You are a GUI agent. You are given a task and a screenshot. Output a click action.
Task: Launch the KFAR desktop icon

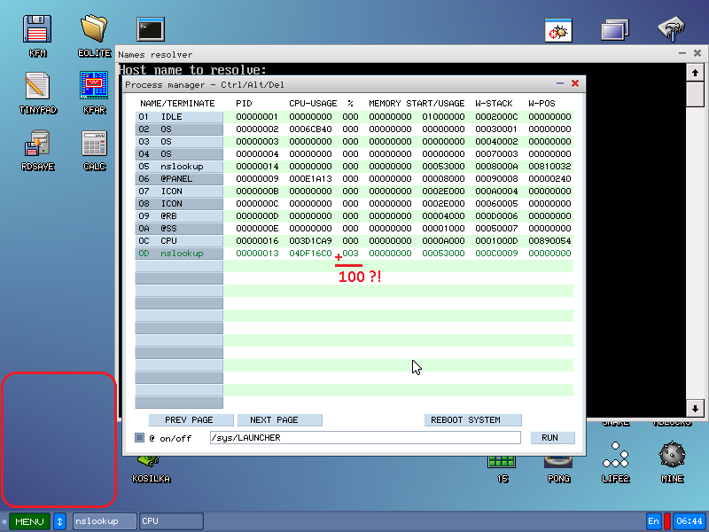94,90
